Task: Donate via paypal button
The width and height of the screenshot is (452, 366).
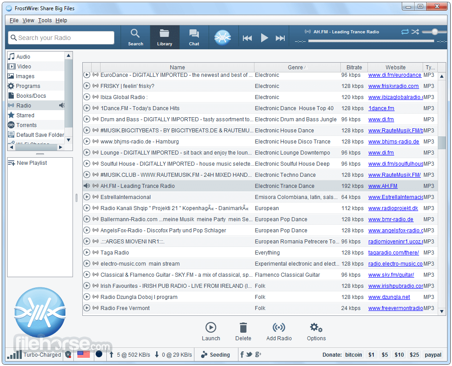Action: point(433,355)
